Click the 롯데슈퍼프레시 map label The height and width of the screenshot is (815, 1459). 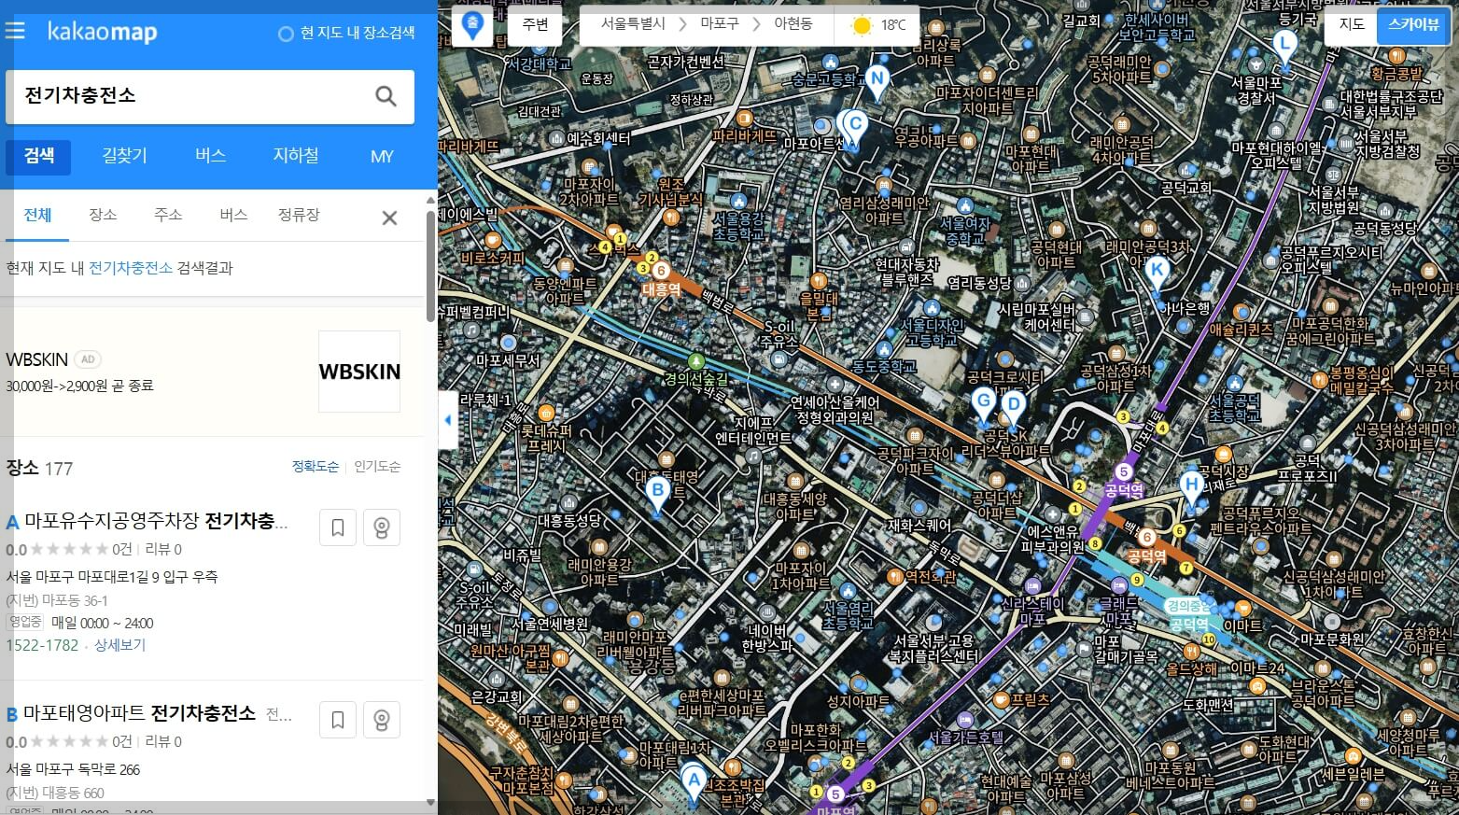(x=546, y=439)
